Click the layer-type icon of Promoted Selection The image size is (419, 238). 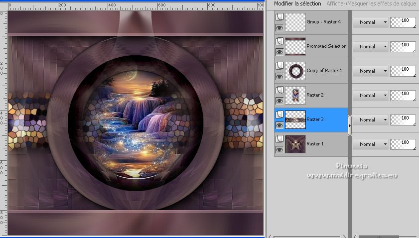[x=279, y=41]
